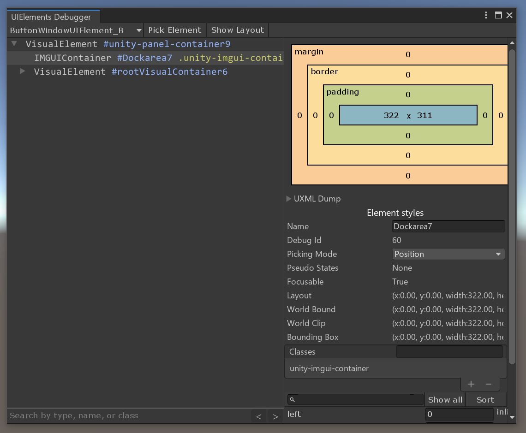Go to previous search result
This screenshot has height=433, width=526.
pyautogui.click(x=259, y=416)
